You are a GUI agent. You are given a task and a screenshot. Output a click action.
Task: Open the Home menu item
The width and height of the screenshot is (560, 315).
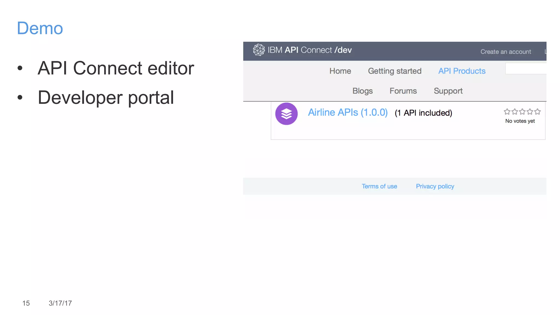coord(340,71)
